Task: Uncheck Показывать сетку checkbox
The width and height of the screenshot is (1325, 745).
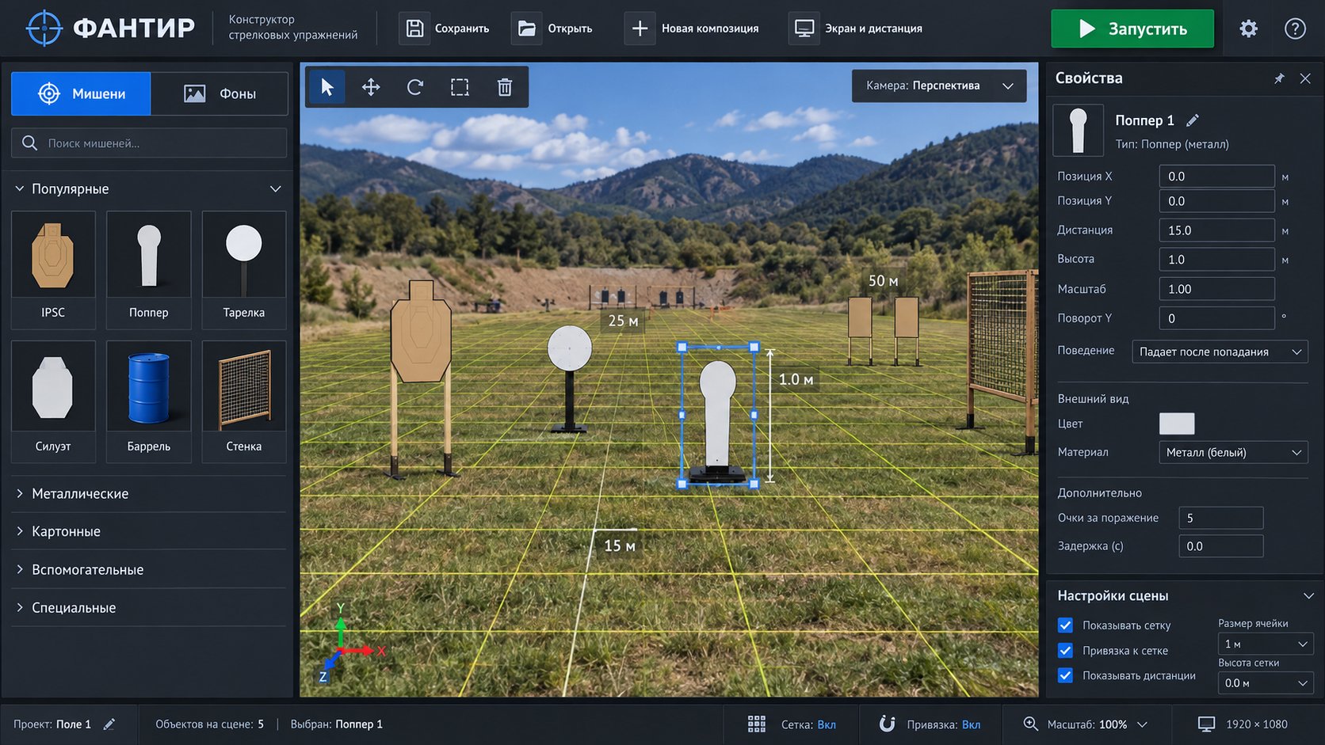Action: pos(1066,625)
